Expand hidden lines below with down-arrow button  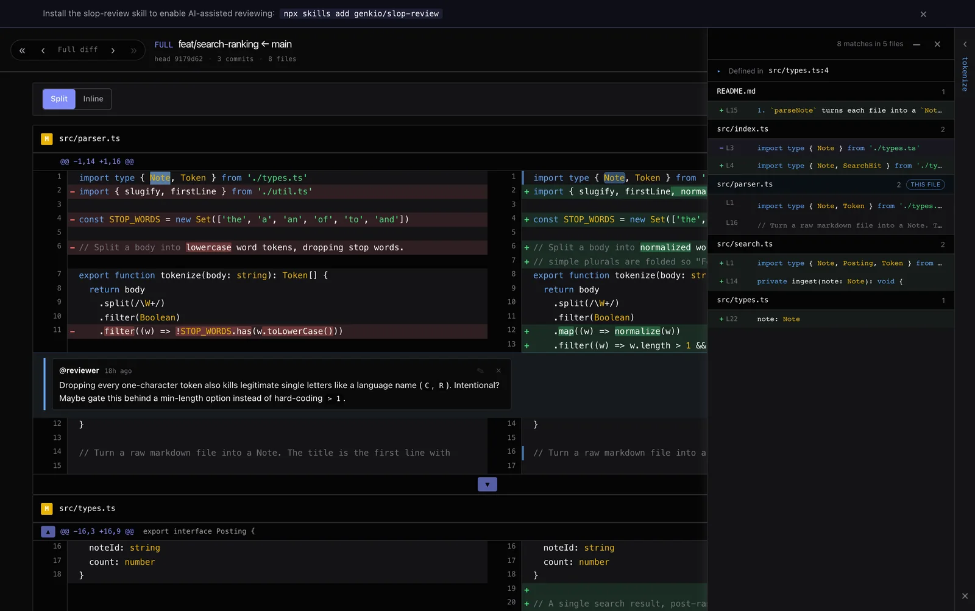(x=487, y=484)
